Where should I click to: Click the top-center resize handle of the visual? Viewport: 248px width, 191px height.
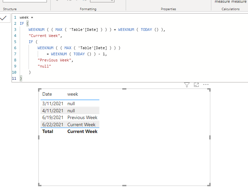point(124,89)
